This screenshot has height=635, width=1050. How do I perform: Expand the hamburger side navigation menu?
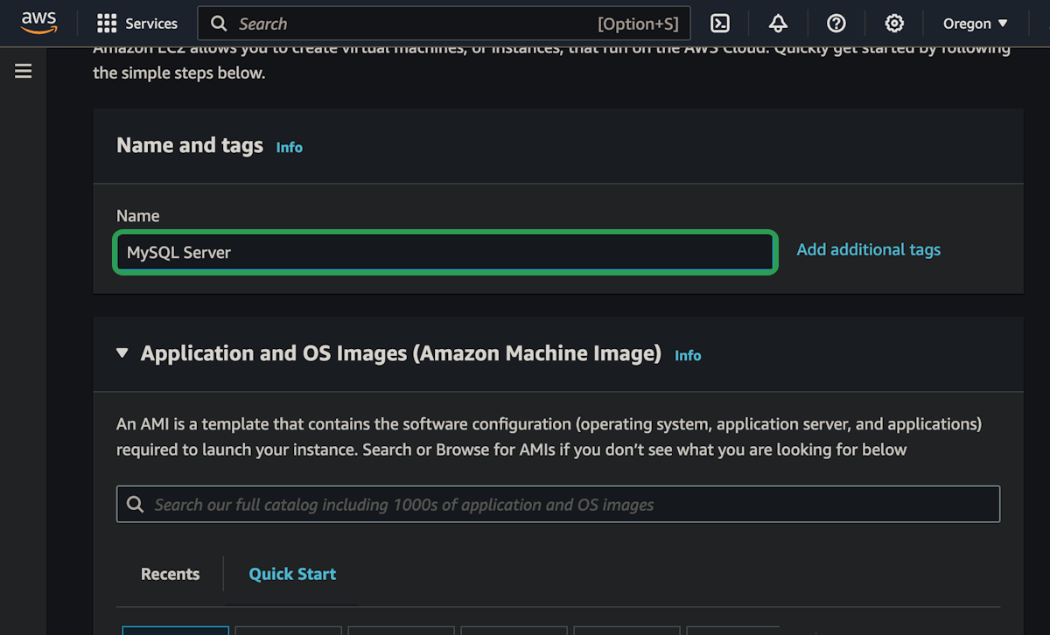pos(24,71)
